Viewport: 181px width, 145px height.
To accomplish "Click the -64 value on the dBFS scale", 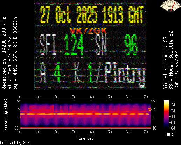I will click(172, 128).
